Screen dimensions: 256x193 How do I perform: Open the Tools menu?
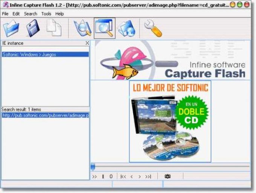click(x=46, y=14)
